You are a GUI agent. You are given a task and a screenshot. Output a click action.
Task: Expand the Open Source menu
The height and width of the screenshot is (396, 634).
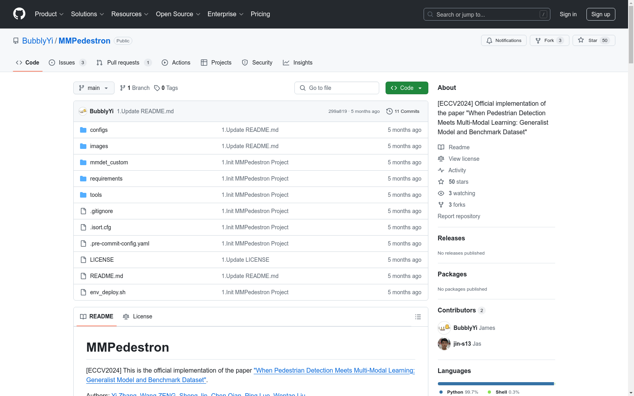(178, 14)
